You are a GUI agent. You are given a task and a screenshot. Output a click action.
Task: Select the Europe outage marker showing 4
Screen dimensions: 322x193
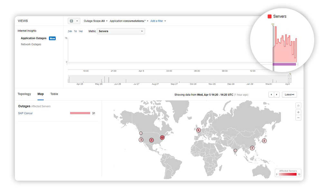click(199, 130)
